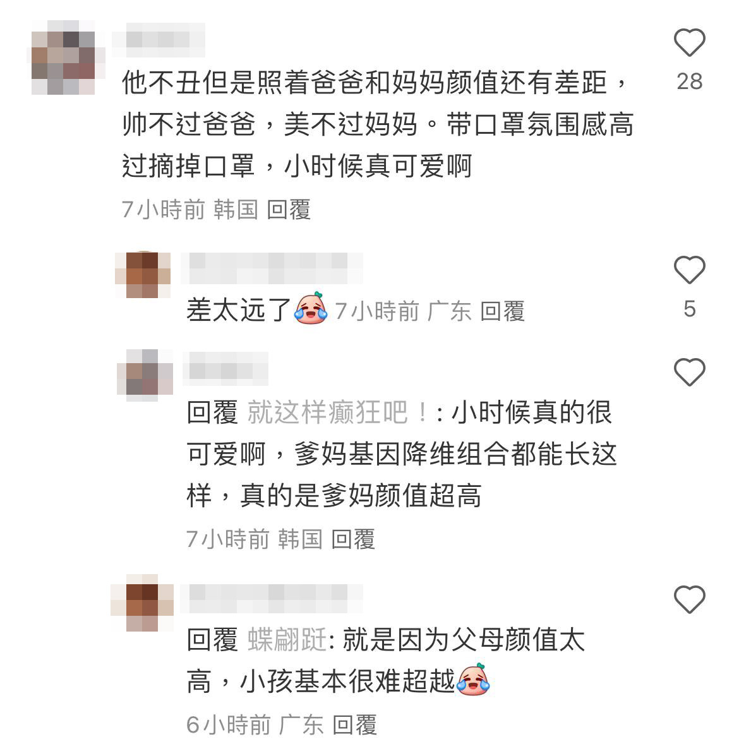
Task: Open avatar of the 差太远了 commenter
Action: (143, 274)
